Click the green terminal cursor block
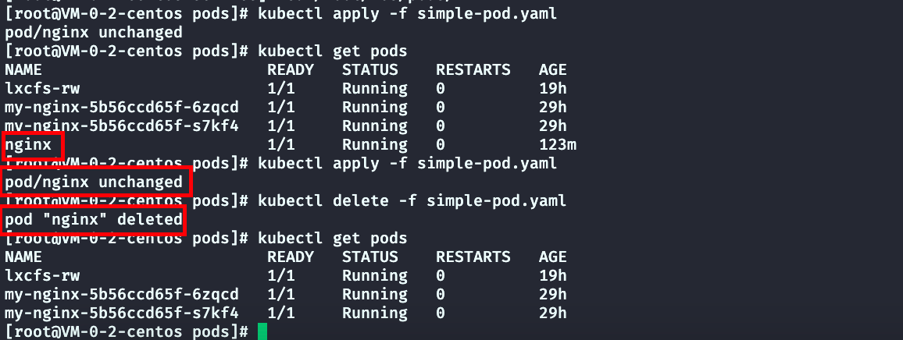The image size is (903, 340). pyautogui.click(x=262, y=331)
